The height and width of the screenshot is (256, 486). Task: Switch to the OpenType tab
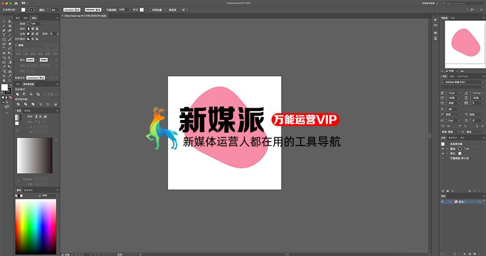coord(463,76)
